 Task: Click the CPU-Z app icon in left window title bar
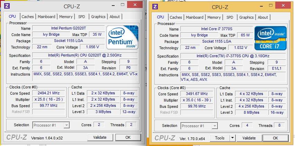point(7,6)
